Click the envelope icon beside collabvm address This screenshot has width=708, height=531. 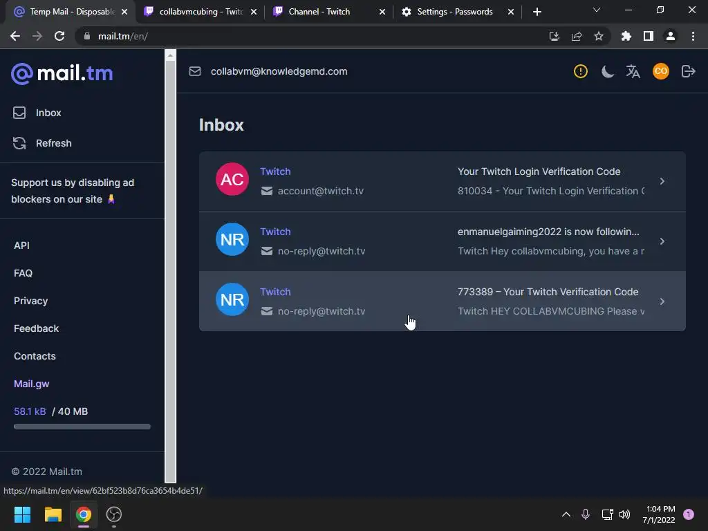click(x=194, y=71)
